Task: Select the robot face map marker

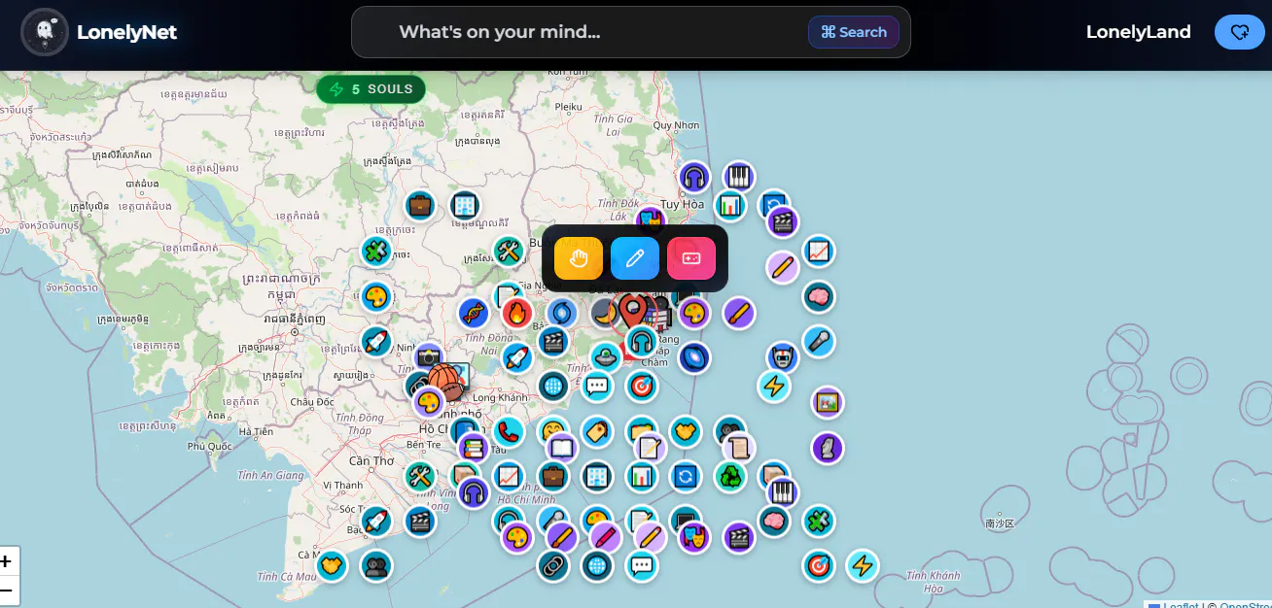Action: click(782, 357)
